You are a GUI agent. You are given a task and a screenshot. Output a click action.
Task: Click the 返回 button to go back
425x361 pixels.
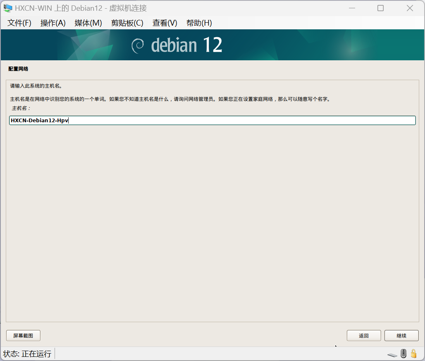tap(364, 335)
